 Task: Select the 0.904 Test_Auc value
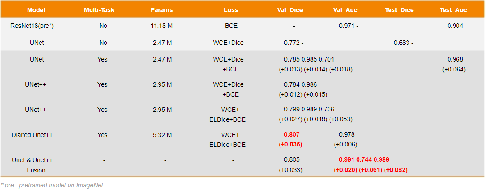(x=455, y=26)
